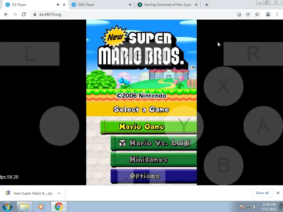Open File Explorer from the taskbar
The width and height of the screenshot is (283, 212).
coord(25,206)
